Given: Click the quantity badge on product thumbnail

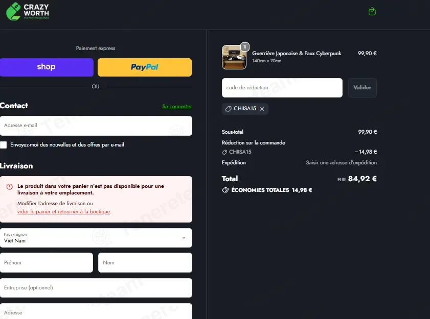Looking at the screenshot, I should click(244, 47).
